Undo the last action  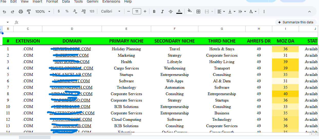4,12
